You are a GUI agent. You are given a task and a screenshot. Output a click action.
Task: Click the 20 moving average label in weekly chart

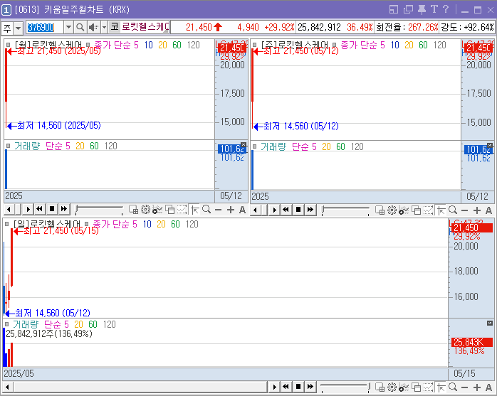[x=409, y=46]
